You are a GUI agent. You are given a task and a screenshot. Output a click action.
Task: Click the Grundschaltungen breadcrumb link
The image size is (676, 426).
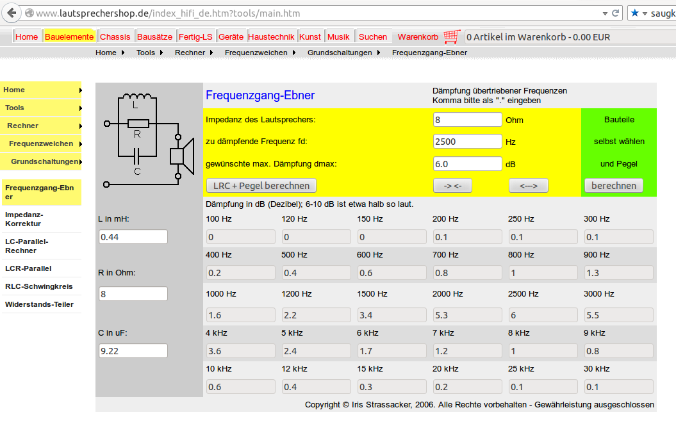tap(340, 53)
